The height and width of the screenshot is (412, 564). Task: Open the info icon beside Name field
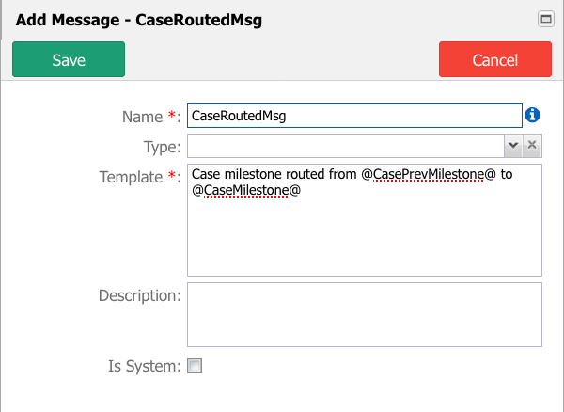tap(532, 115)
